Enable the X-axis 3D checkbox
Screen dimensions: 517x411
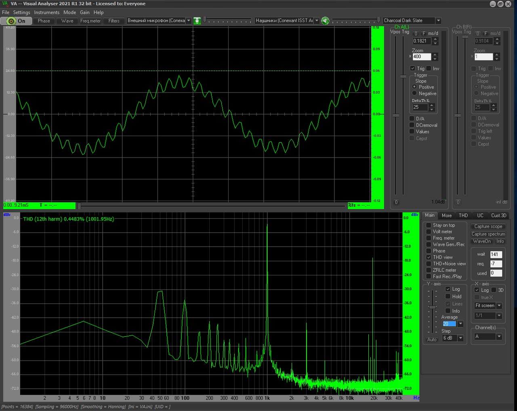point(494,290)
